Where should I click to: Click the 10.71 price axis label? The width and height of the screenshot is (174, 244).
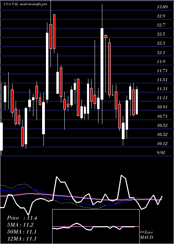pos(162,116)
